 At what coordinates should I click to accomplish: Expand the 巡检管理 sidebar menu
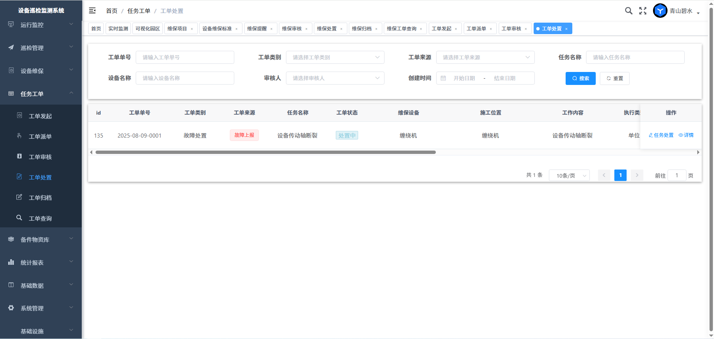(41, 48)
